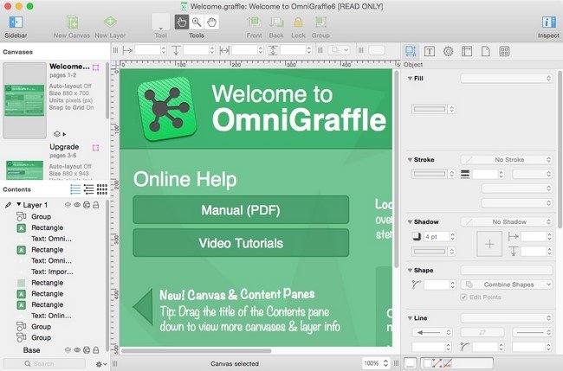Enable the Edit Points checkbox
The width and height of the screenshot is (563, 371).
tap(463, 297)
